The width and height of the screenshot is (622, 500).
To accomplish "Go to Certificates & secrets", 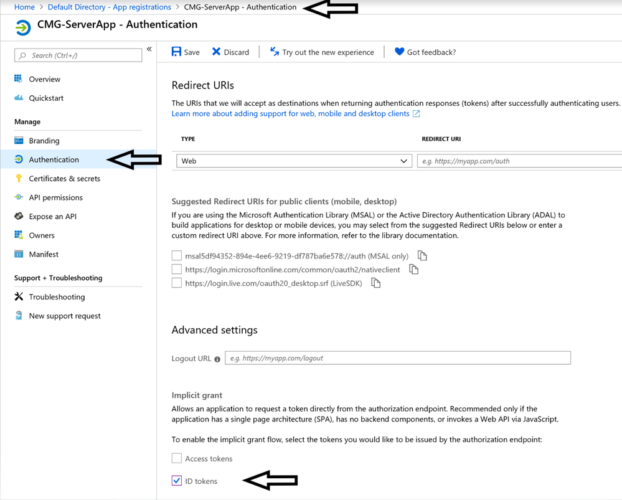I will pos(65,179).
